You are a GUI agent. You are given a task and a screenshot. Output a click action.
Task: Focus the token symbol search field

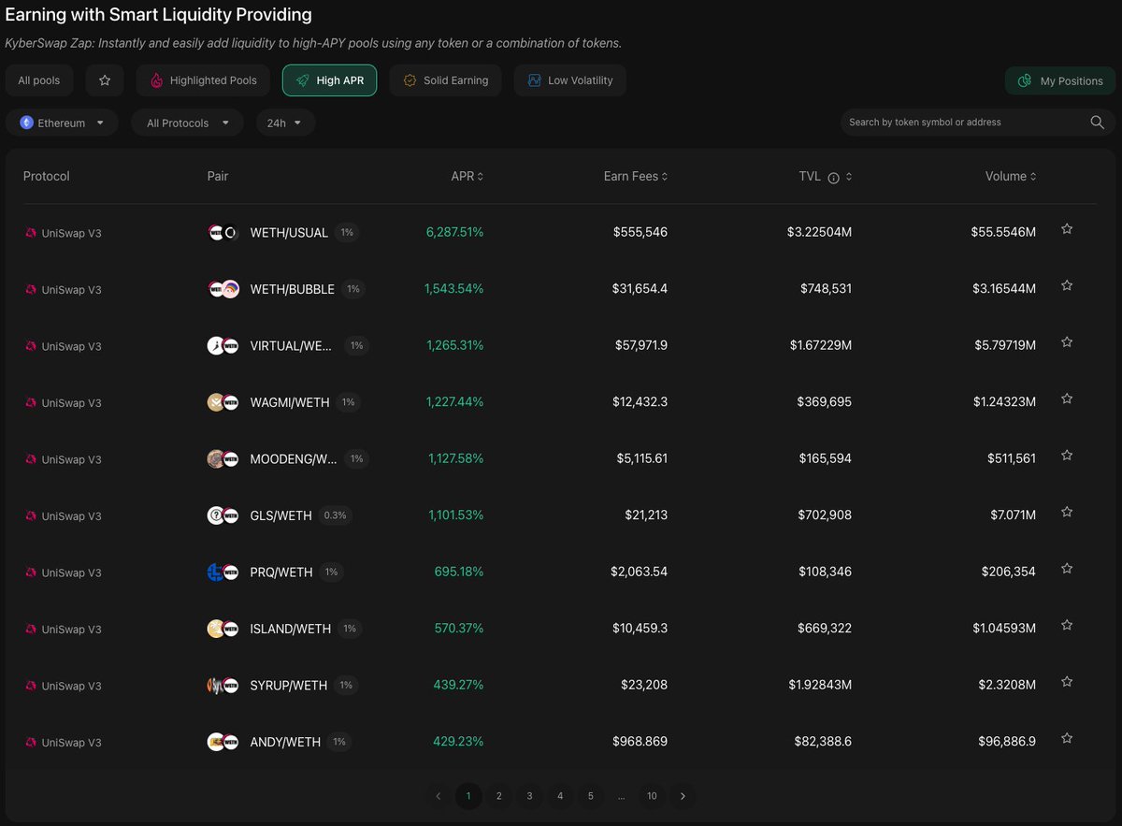pyautogui.click(x=963, y=123)
